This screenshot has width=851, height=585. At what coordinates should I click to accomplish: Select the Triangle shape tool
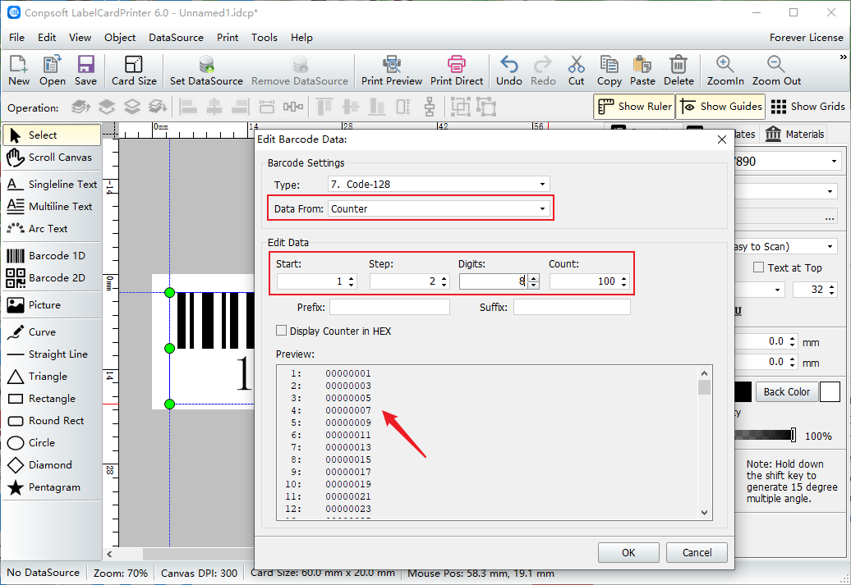coord(52,377)
